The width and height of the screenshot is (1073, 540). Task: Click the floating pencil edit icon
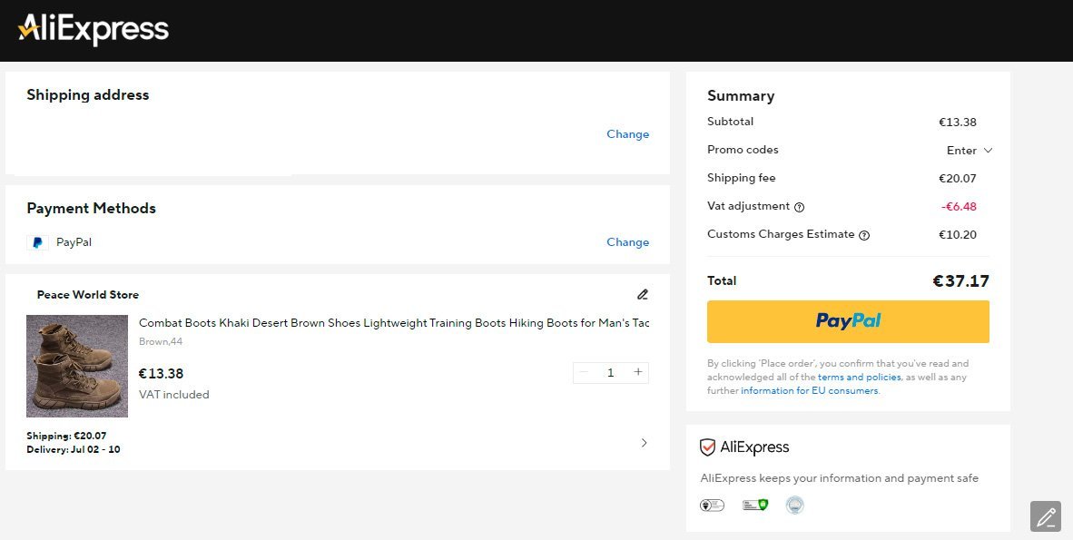[x=1046, y=516]
